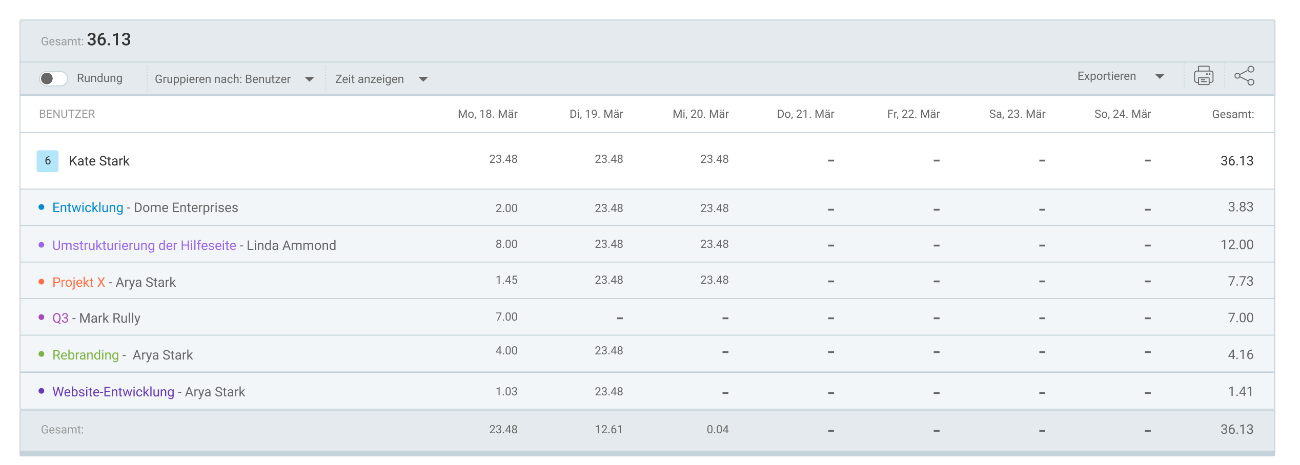
Task: Click the green dot beside Rebranding
Action: click(42, 354)
